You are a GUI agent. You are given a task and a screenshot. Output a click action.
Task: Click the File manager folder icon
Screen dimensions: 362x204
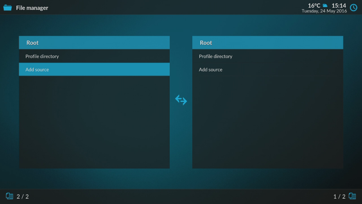[7, 8]
